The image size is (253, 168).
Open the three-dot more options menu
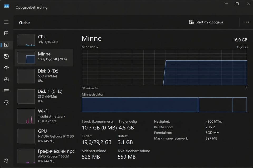pyautogui.click(x=247, y=22)
